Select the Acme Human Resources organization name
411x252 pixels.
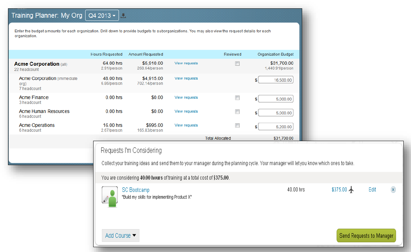click(44, 111)
